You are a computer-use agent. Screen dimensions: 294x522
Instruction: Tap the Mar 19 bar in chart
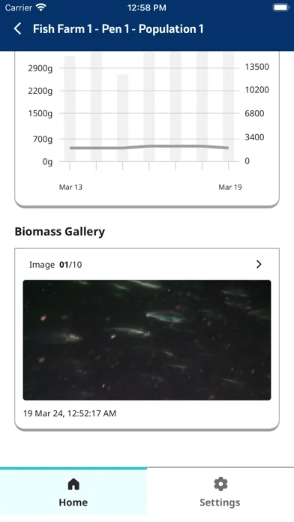(229, 106)
